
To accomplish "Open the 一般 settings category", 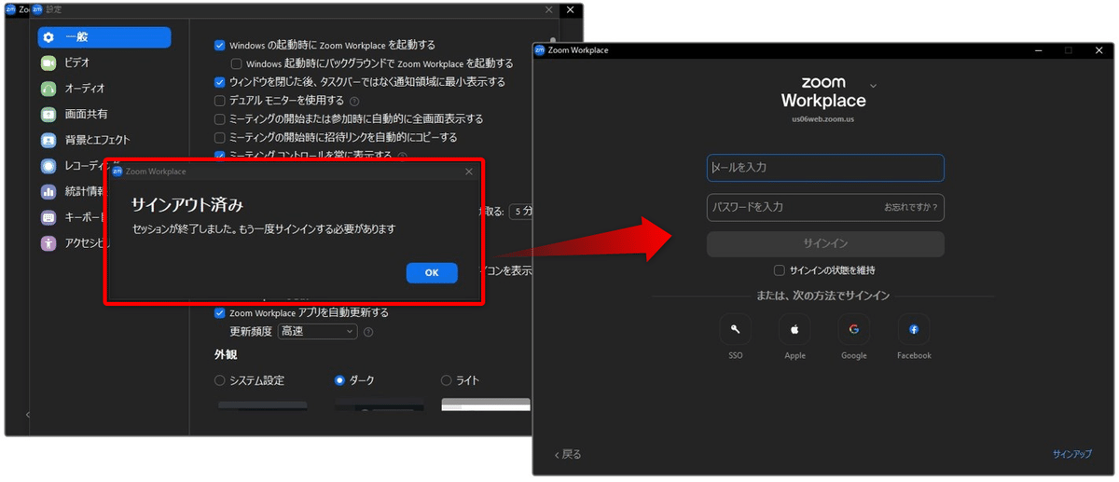I will 104,37.
